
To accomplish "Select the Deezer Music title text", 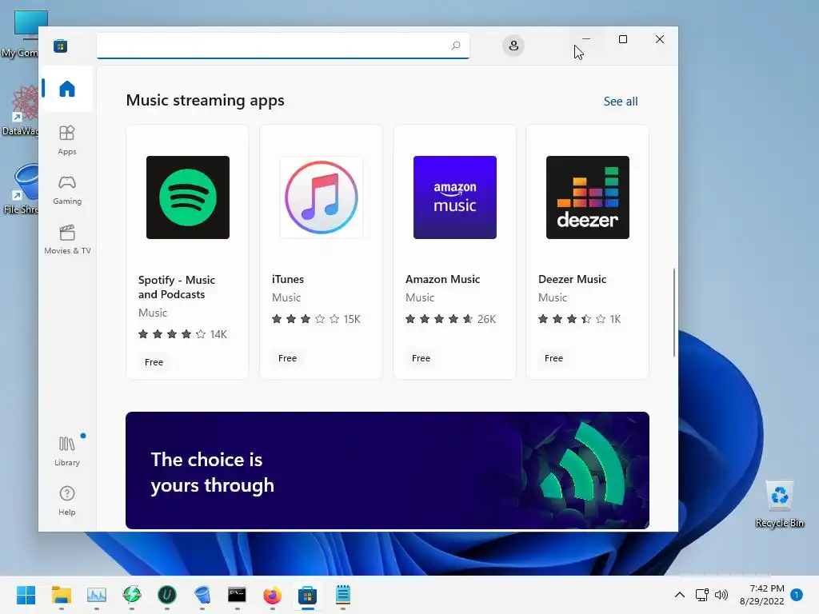I will [572, 279].
